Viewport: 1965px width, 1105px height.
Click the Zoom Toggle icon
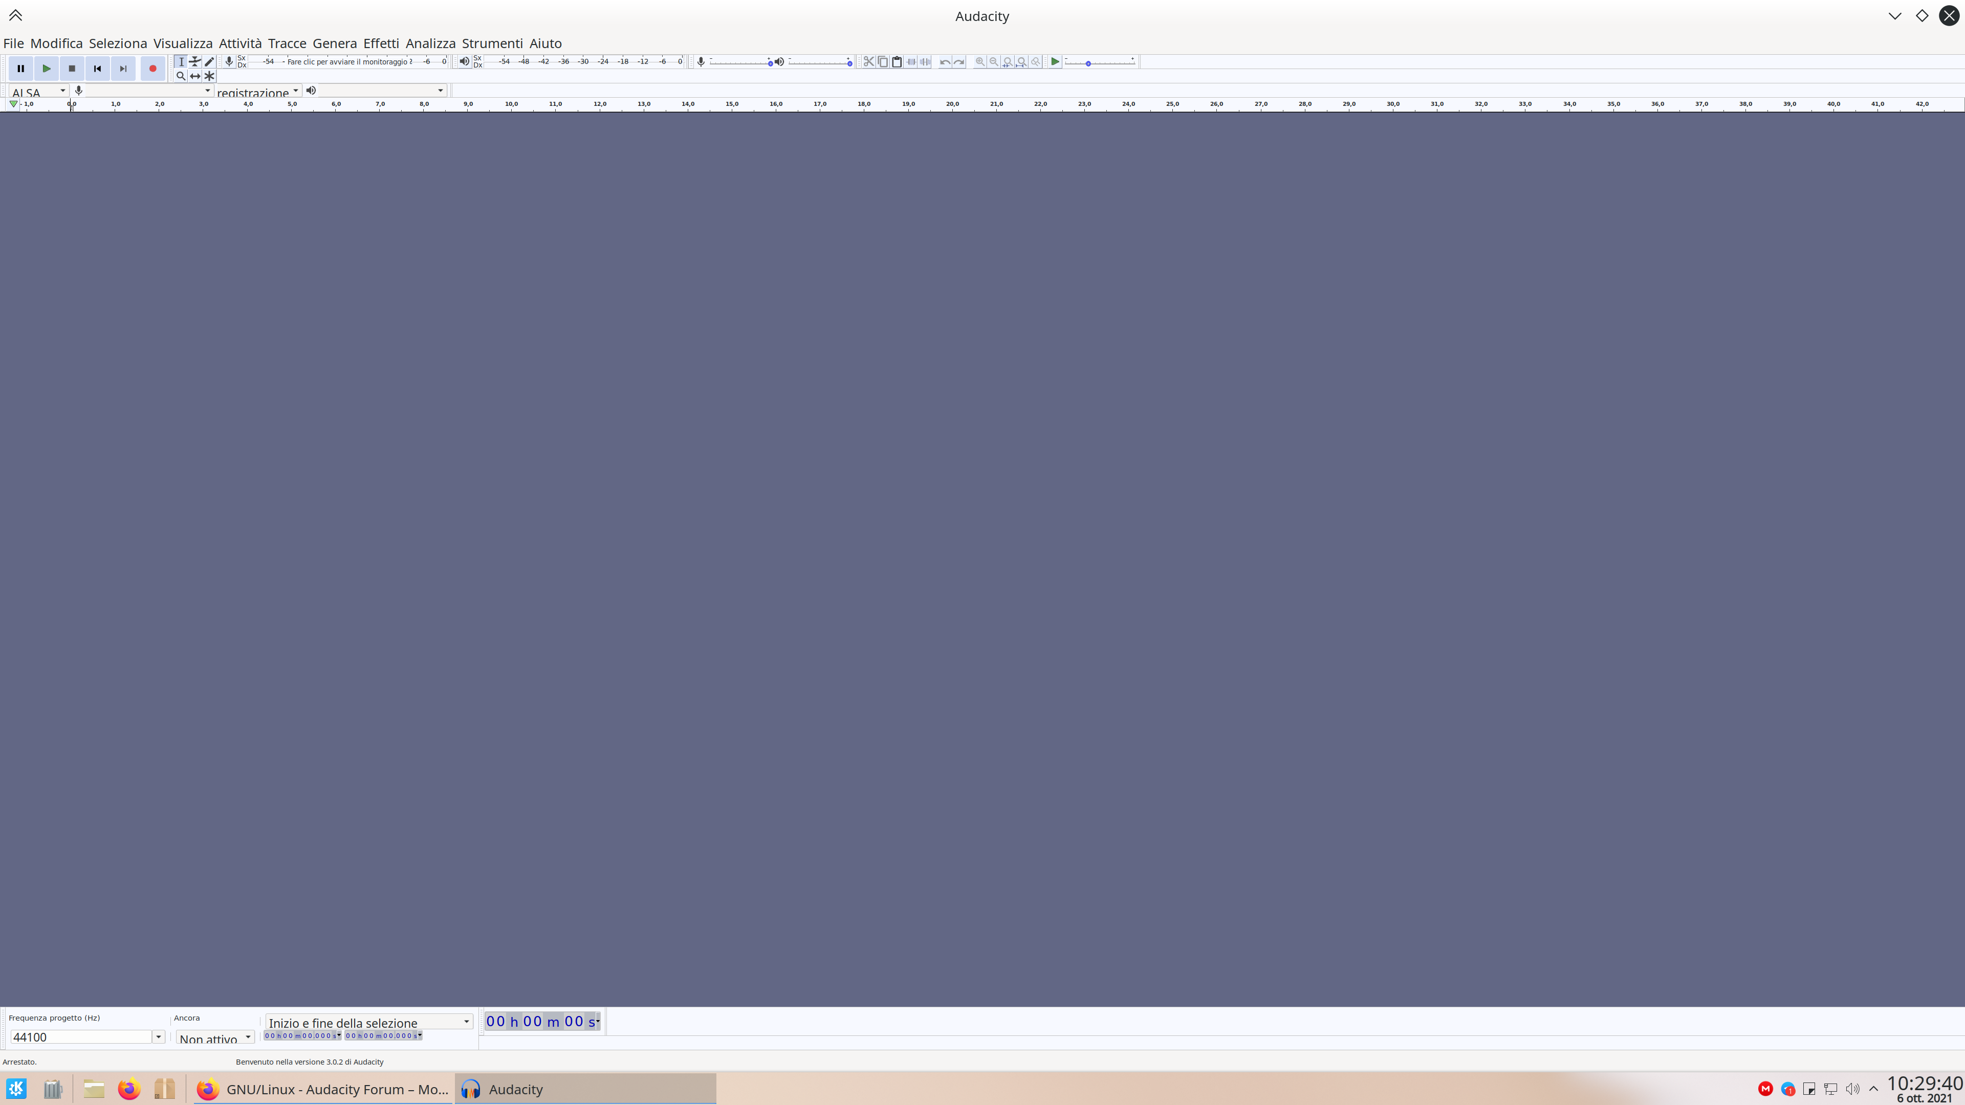pyautogui.click(x=1036, y=62)
